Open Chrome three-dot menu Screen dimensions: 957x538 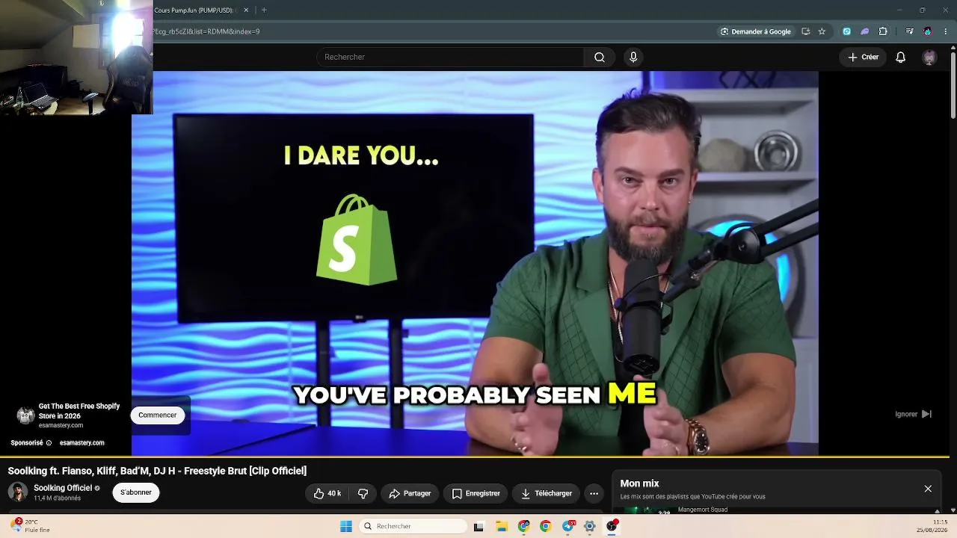(946, 31)
